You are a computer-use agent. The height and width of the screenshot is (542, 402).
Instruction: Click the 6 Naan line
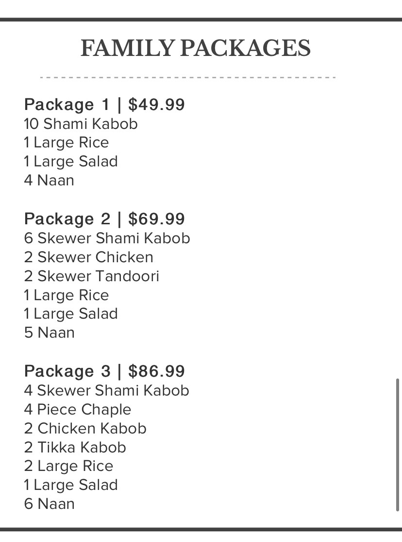pos(49,504)
